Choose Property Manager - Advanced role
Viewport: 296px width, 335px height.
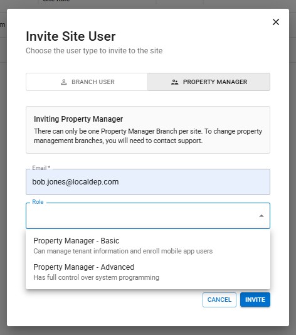(x=148, y=272)
